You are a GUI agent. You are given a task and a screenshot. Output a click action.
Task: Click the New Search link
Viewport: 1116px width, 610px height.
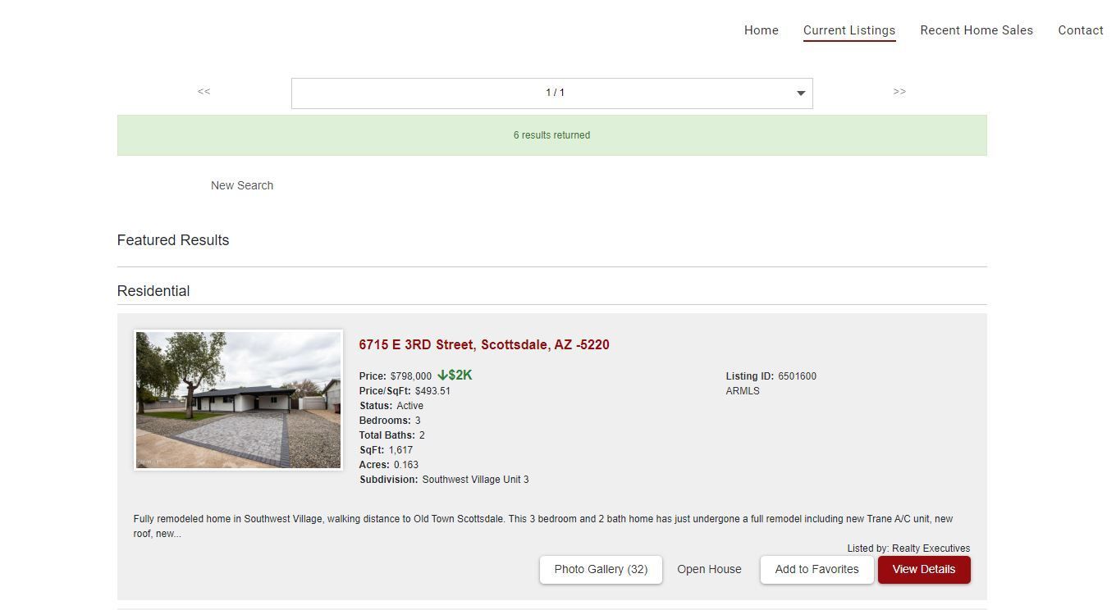242,185
